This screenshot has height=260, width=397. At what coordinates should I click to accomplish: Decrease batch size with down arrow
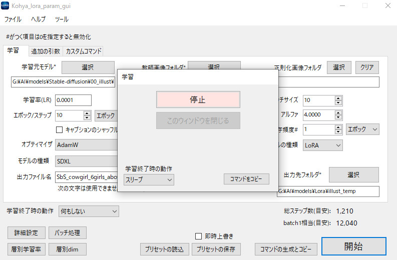coord(338,102)
